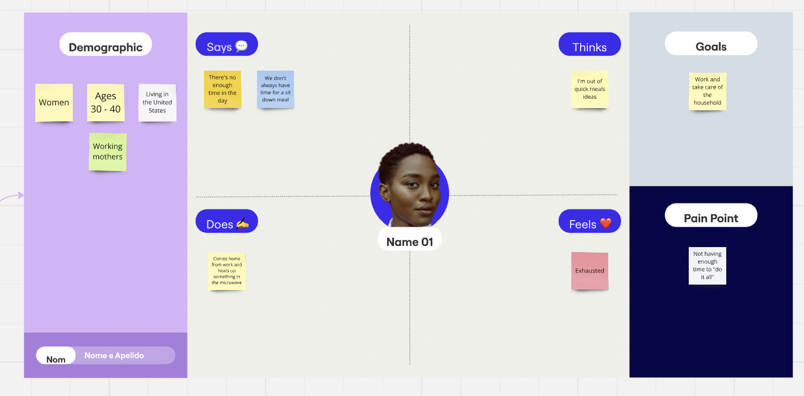Click the speech bubble icon in Says label
The image size is (804, 396).
click(242, 46)
